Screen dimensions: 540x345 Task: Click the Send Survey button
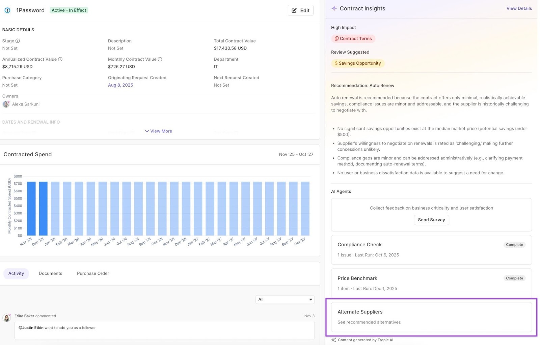coord(431,220)
